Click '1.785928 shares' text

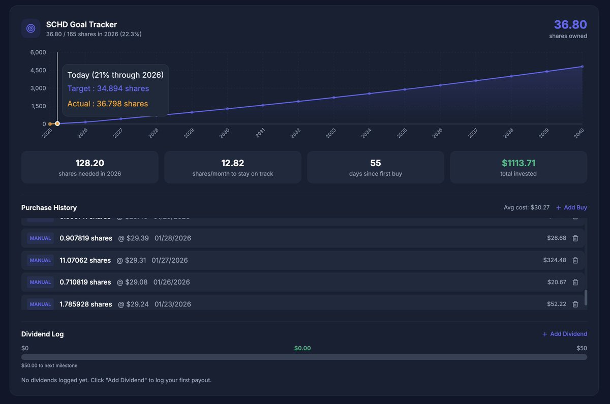click(x=86, y=304)
